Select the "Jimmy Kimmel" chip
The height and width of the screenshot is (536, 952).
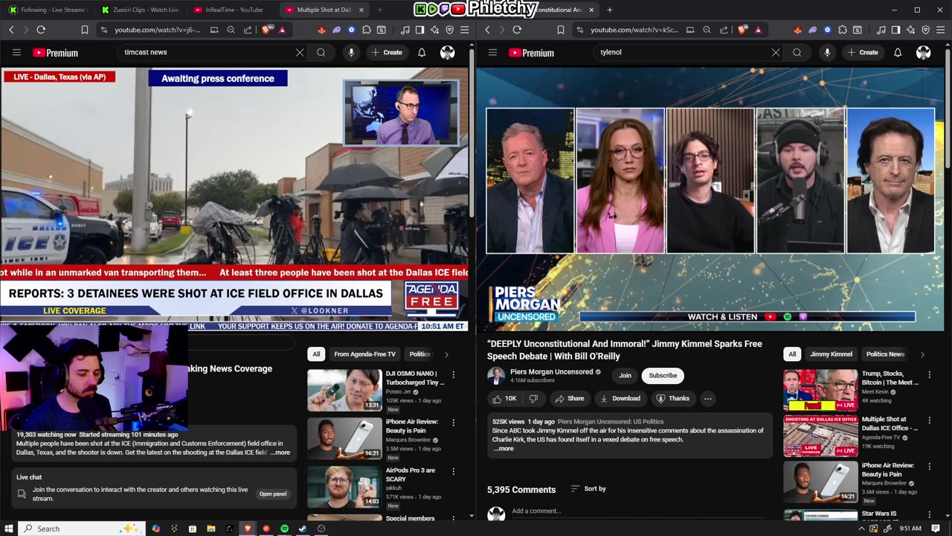click(831, 354)
